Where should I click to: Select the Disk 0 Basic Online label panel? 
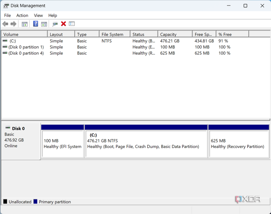click(x=21, y=141)
